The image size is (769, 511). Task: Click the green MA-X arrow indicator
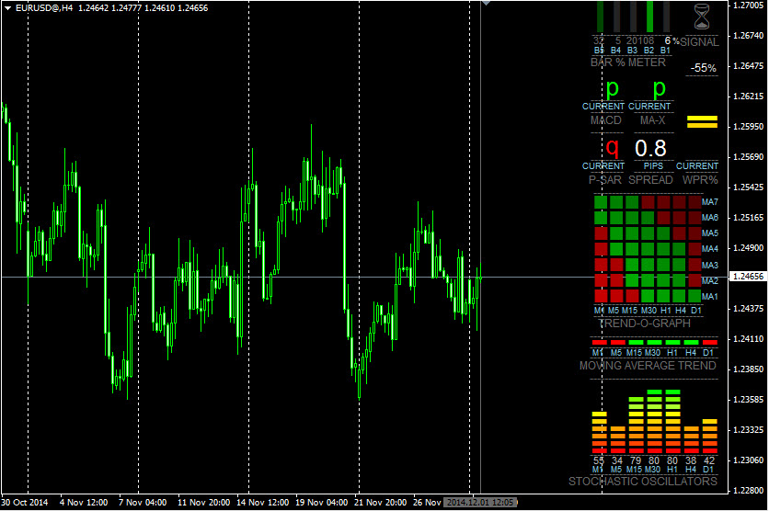[659, 89]
